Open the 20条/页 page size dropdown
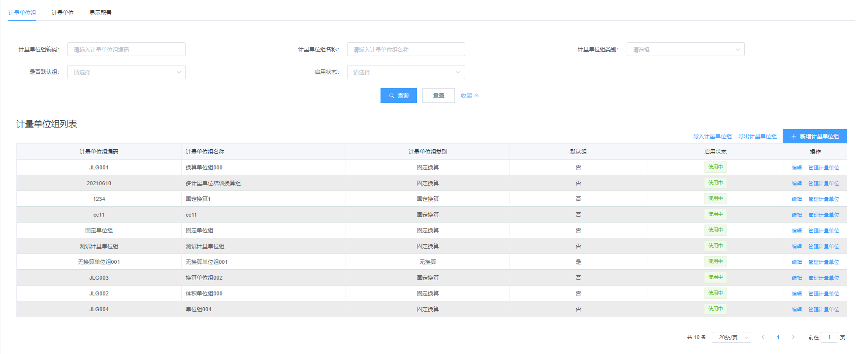 pos(731,337)
